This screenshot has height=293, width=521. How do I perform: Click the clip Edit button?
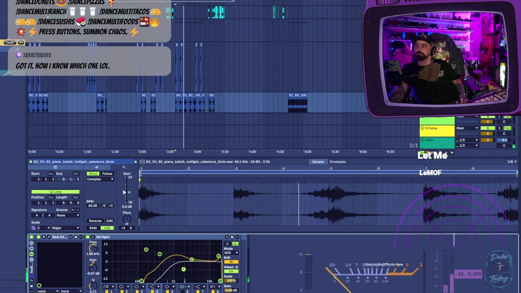[109, 221]
